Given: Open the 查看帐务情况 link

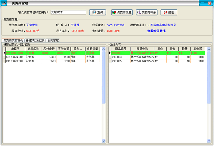Looking at the screenshot, I should pos(156,31).
